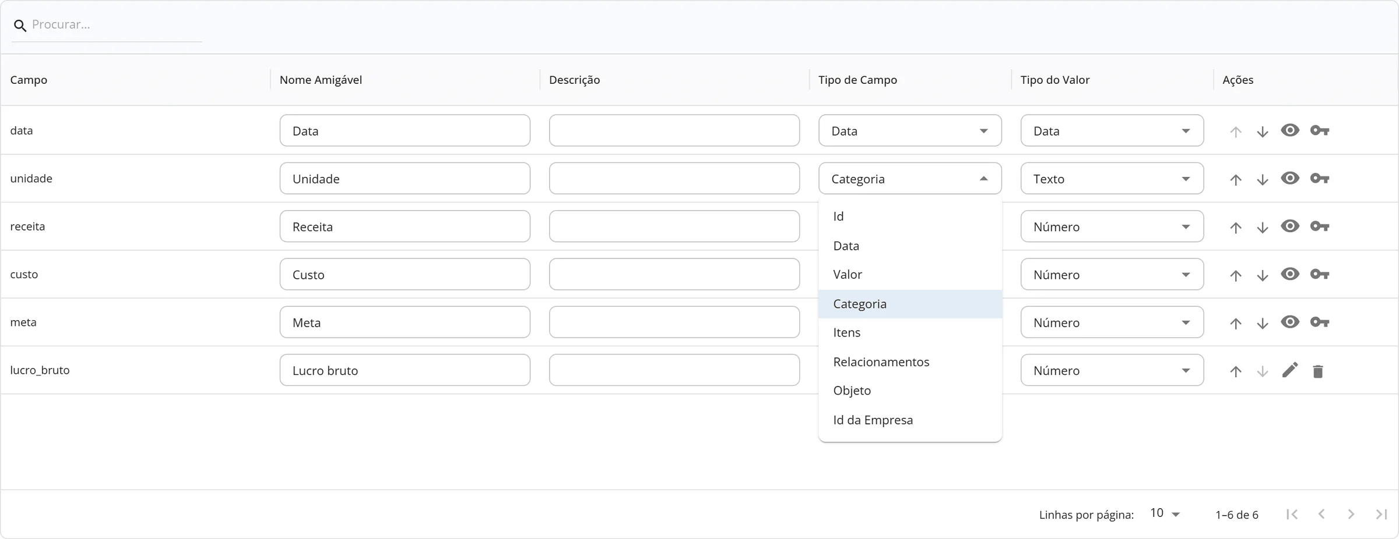The height and width of the screenshot is (539, 1399).
Task: Move unidade row down
Action: (1263, 179)
